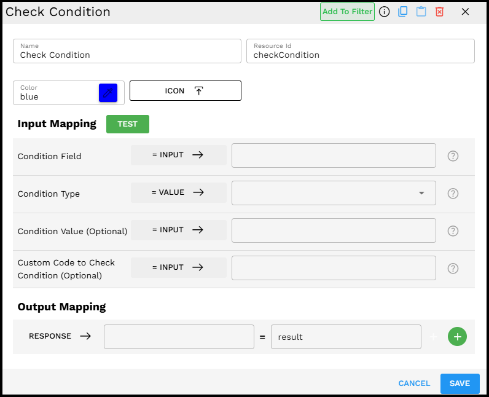Toggle Condition Value = INPUT mapping mode
Viewport: 489px width, 397px height.
[x=178, y=230]
